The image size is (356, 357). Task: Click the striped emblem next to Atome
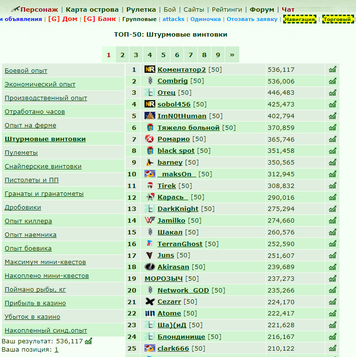click(x=150, y=314)
